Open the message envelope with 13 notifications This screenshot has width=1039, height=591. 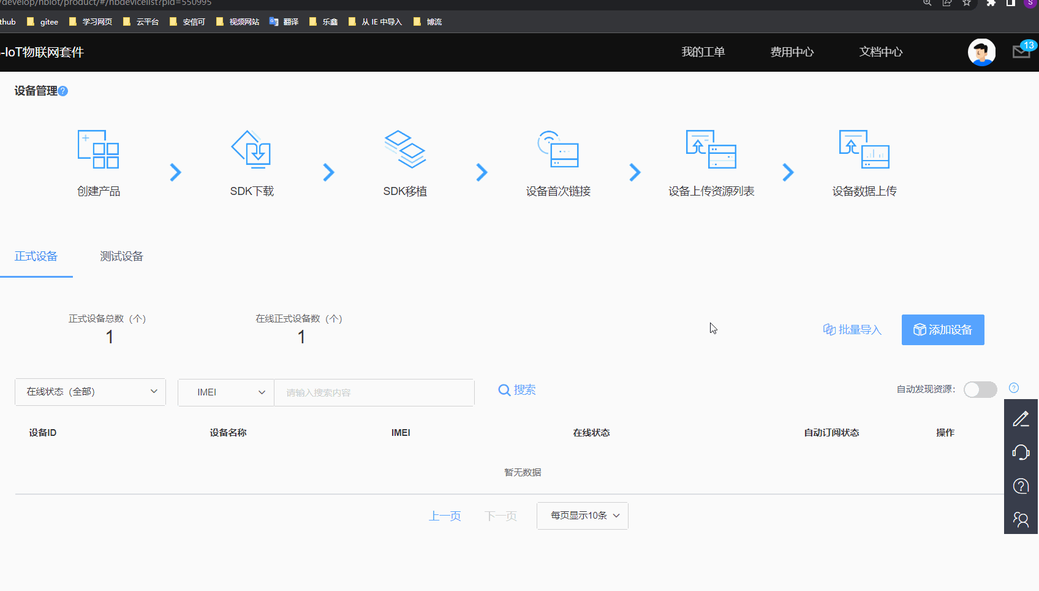[x=1021, y=52]
